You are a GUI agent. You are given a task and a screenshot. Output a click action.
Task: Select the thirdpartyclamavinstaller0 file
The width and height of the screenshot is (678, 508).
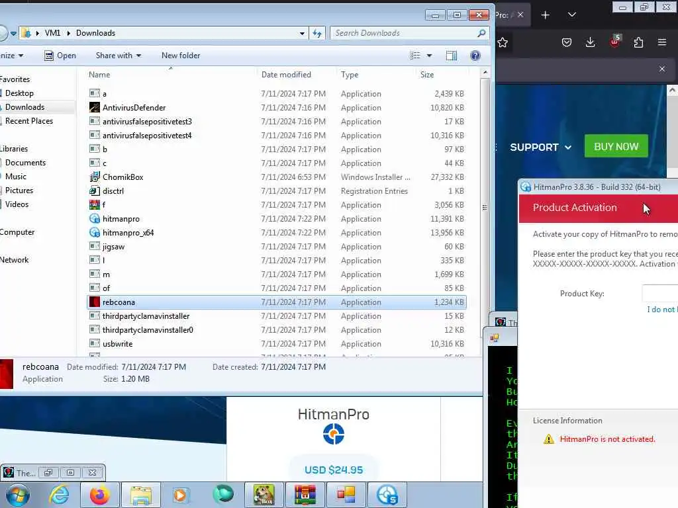148,330
